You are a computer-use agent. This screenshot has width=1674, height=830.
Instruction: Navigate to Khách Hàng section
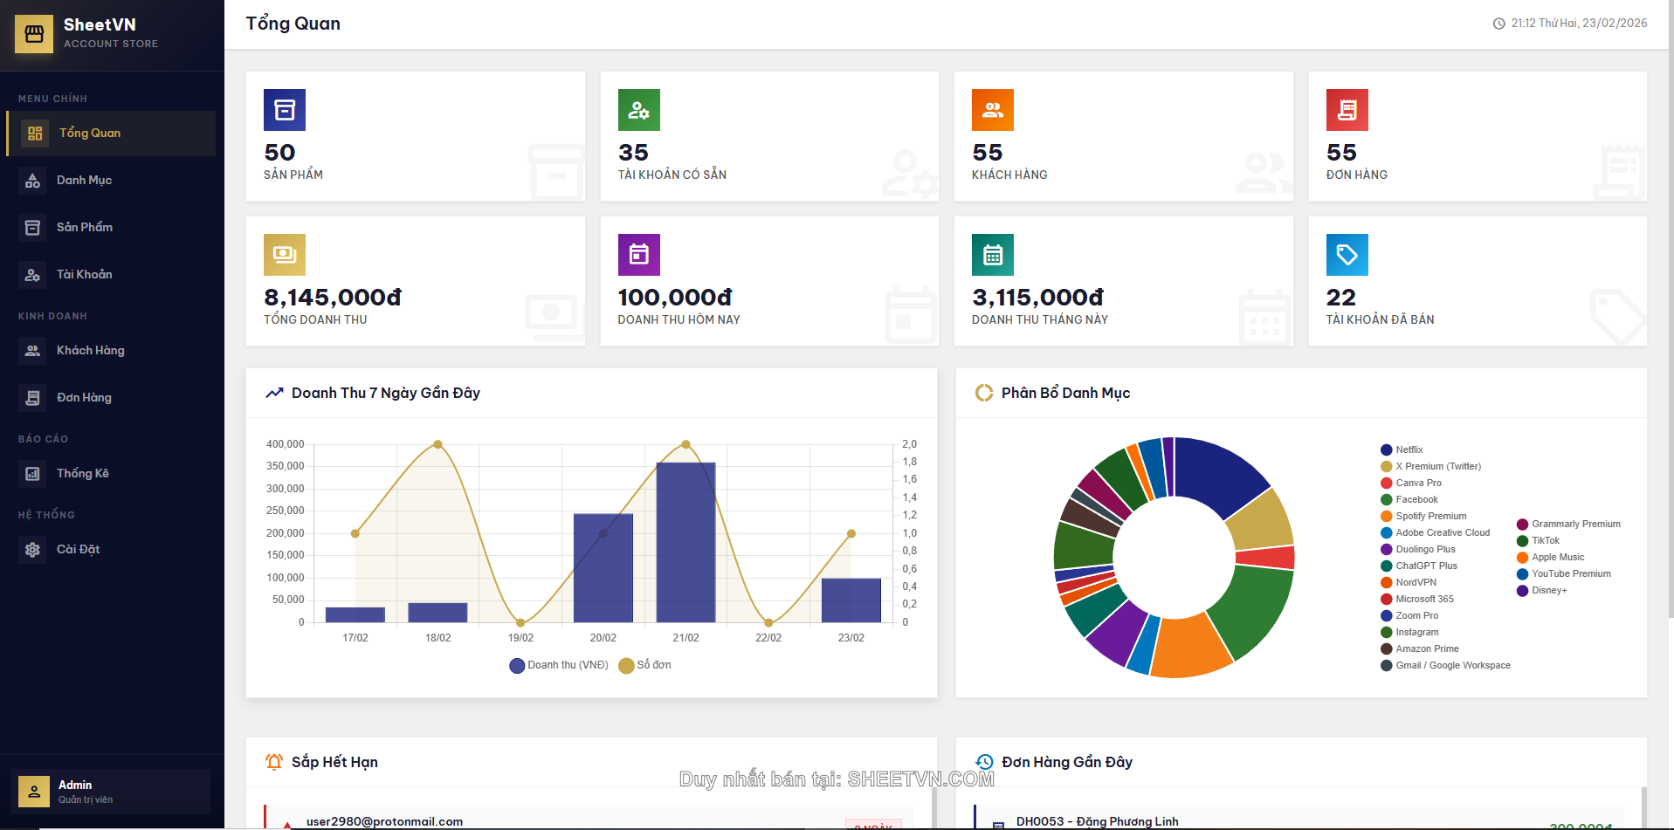(90, 351)
